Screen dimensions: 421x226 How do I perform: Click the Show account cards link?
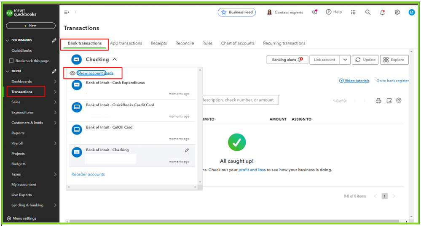point(95,73)
